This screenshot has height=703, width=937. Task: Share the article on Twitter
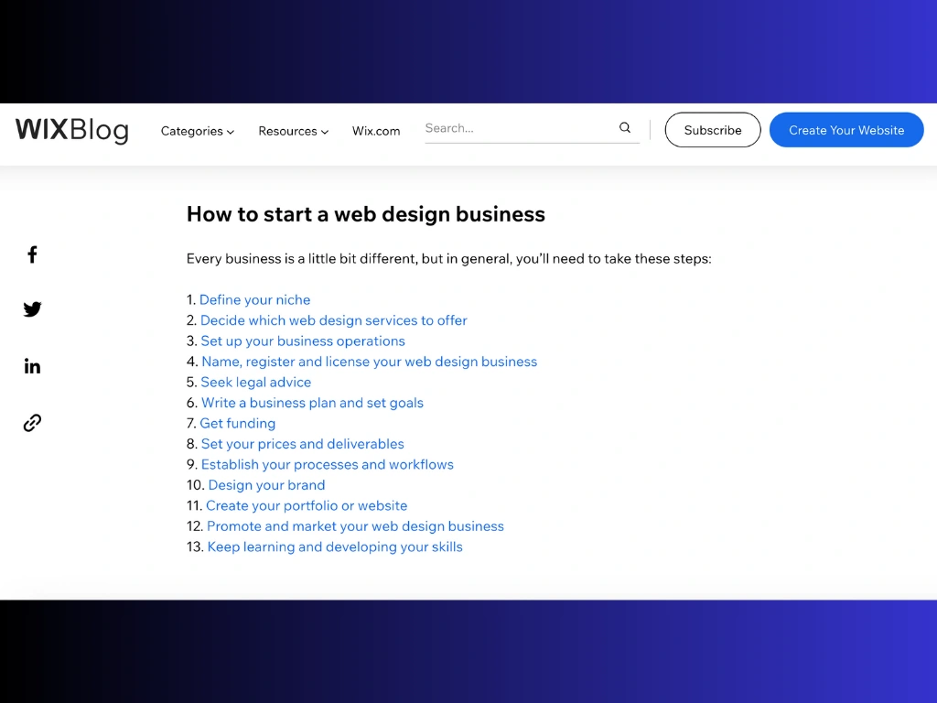[x=32, y=309]
